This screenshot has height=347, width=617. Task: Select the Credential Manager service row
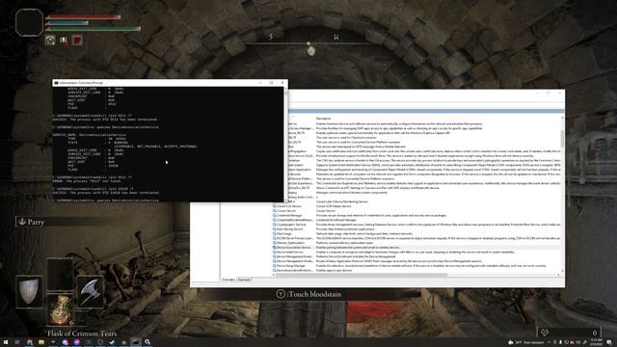click(417, 216)
